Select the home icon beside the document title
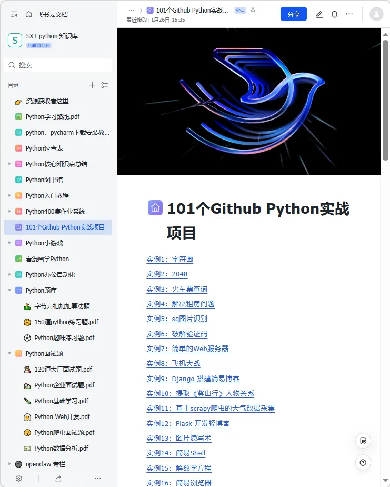The height and width of the screenshot is (487, 390). coord(155,208)
